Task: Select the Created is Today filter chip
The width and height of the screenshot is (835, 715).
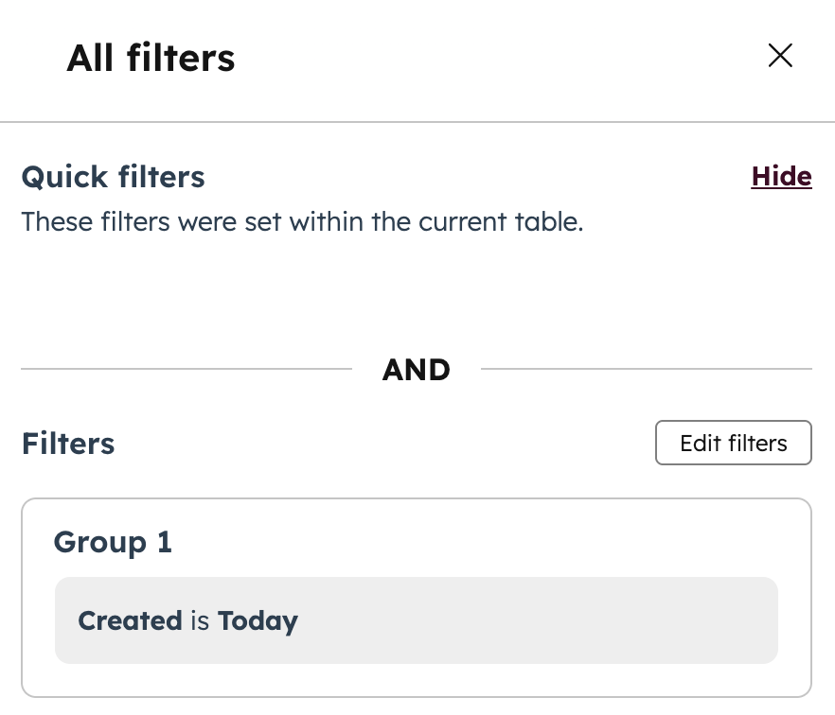Action: 417,620
